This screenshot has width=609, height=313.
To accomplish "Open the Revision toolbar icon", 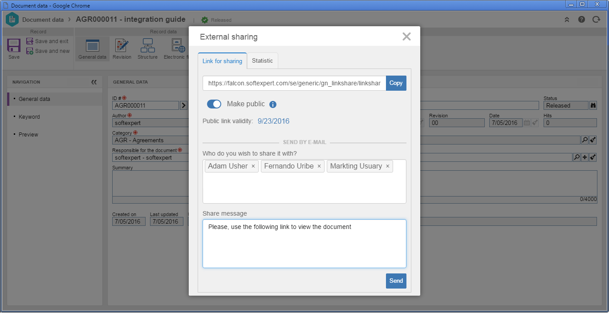I will (x=122, y=46).
